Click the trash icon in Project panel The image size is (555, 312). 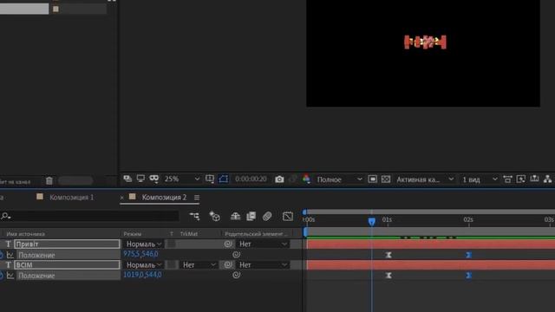(x=49, y=181)
